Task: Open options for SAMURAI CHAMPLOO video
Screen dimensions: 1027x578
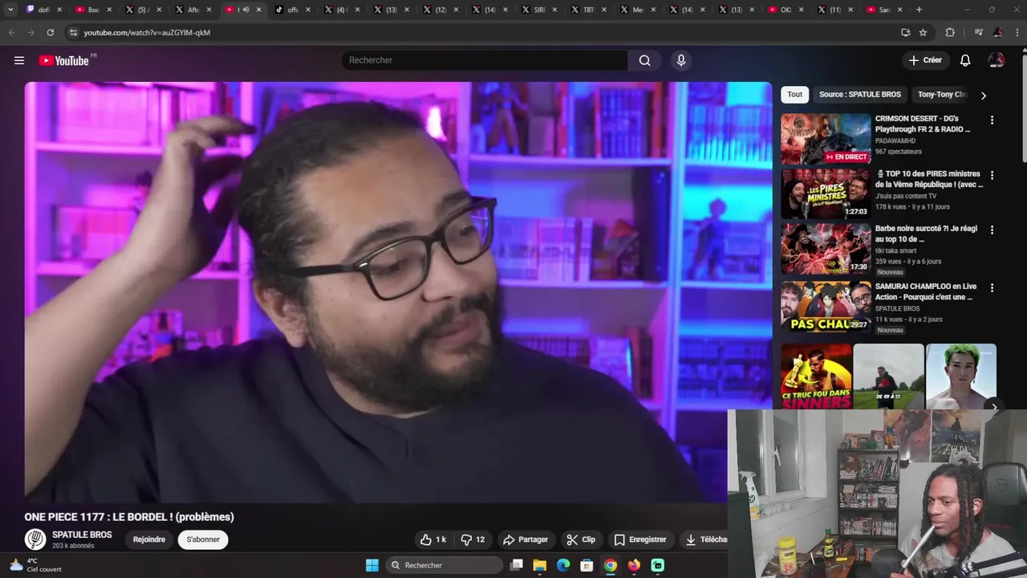Action: (x=992, y=287)
